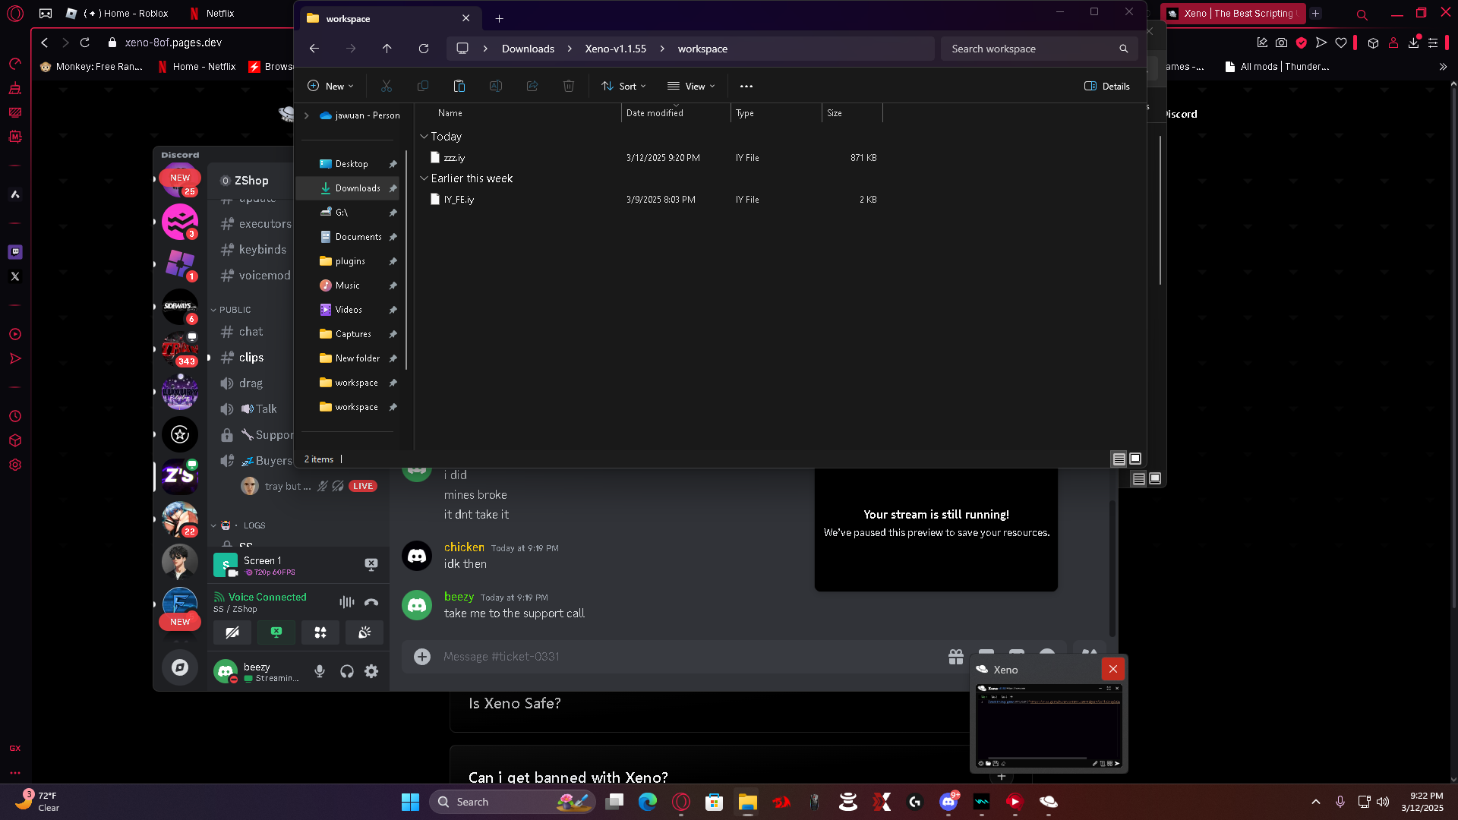Open Xeno-v1.1.55 in the breadcrumb
1458x820 pixels.
[616, 49]
